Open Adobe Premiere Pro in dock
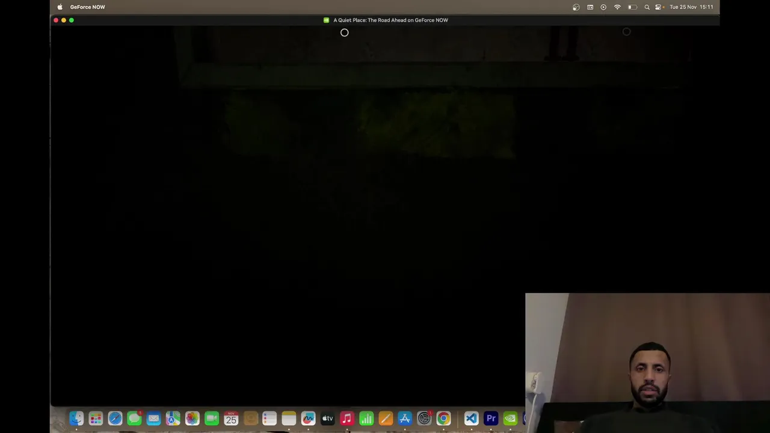 tap(491, 419)
